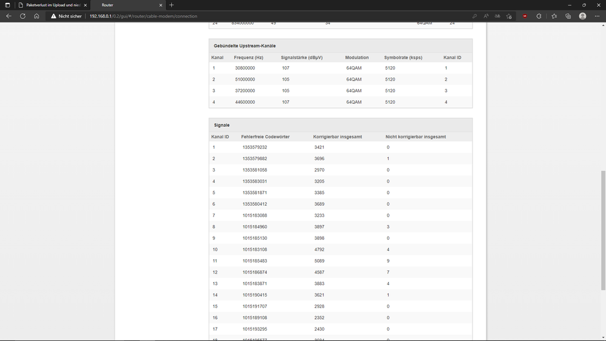Activate the Read aloud icon
The height and width of the screenshot is (341, 606).
coord(486,16)
